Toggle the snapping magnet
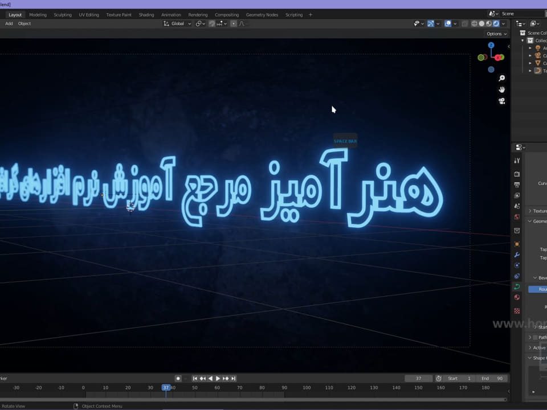Viewport: 547px width, 410px height. [x=212, y=23]
